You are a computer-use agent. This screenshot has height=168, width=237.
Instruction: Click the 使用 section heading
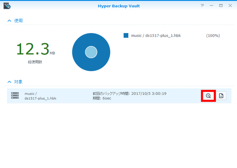(19, 21)
